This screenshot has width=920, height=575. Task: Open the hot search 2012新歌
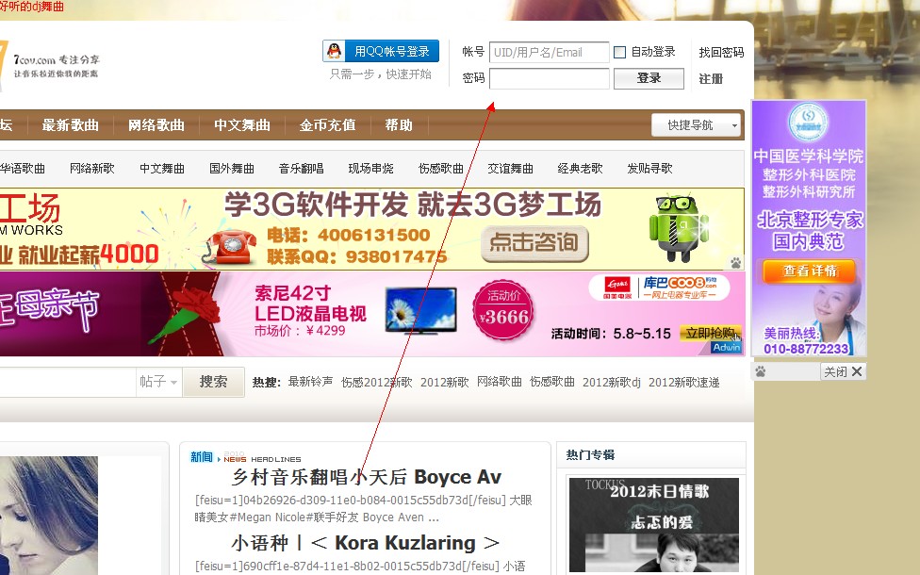click(x=445, y=383)
